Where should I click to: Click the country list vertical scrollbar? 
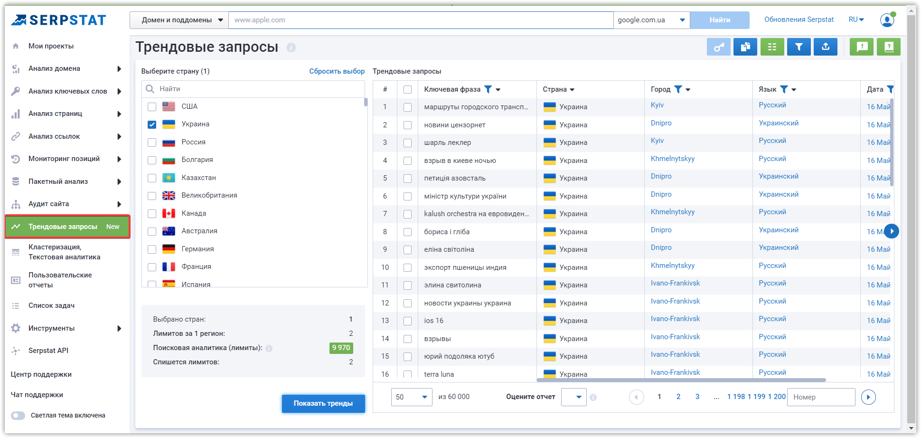coord(366,102)
